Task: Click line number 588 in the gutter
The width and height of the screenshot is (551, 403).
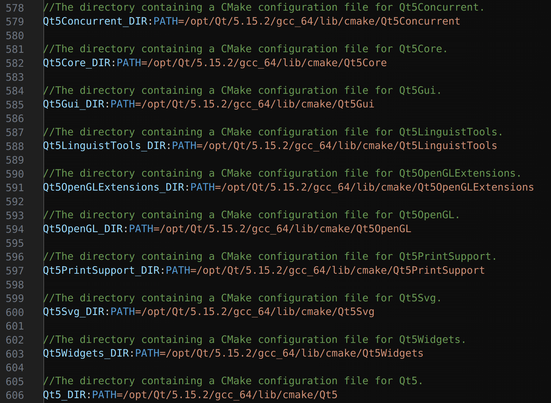Action: coord(15,146)
